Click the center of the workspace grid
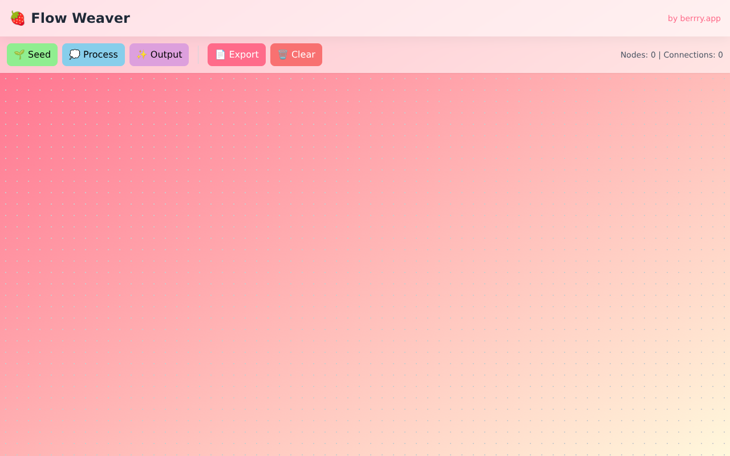The image size is (730, 456). (365, 264)
